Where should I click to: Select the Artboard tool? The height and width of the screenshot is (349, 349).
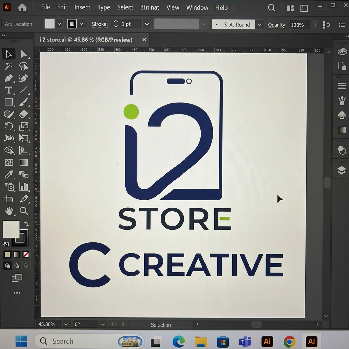pos(9,199)
